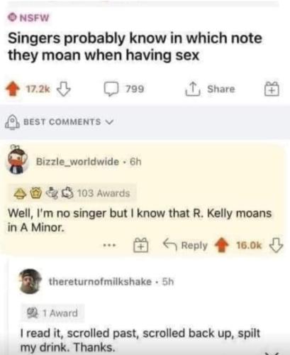Open thereturnofmilkshake's avatar
This screenshot has width=290, height=355.
pos(30,281)
